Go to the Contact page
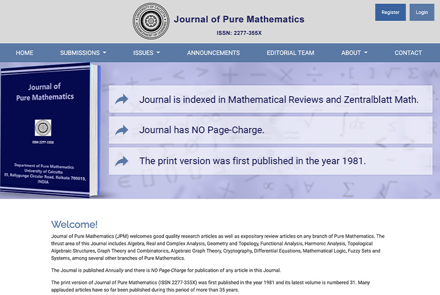The image size is (440, 295). (408, 53)
